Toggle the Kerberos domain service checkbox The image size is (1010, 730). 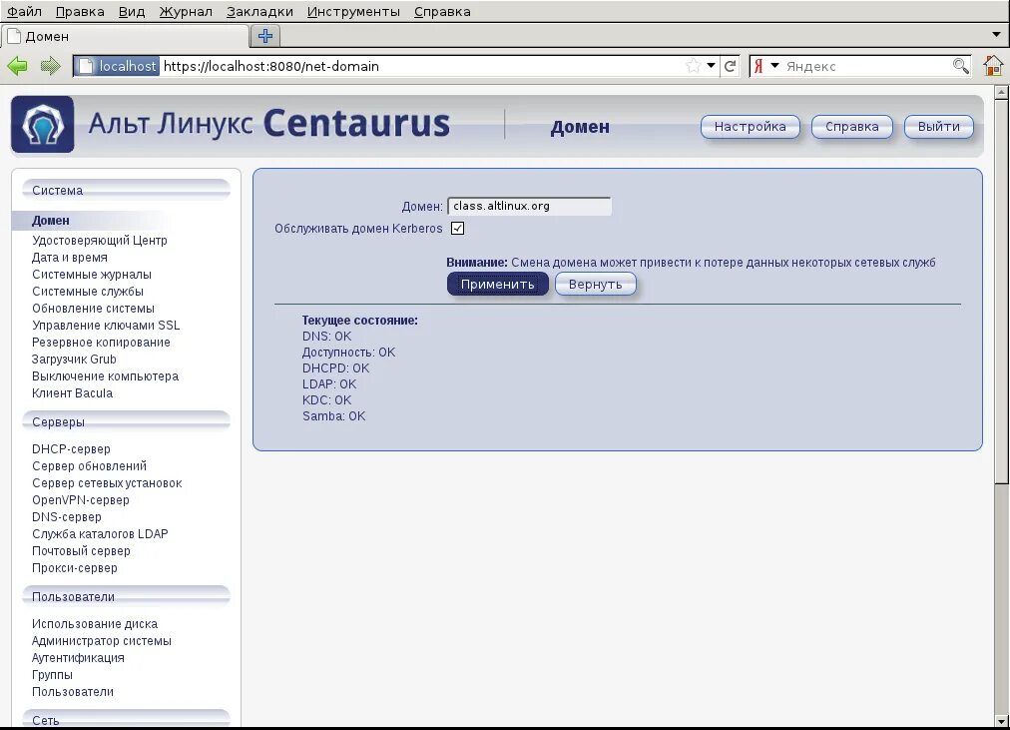(457, 228)
